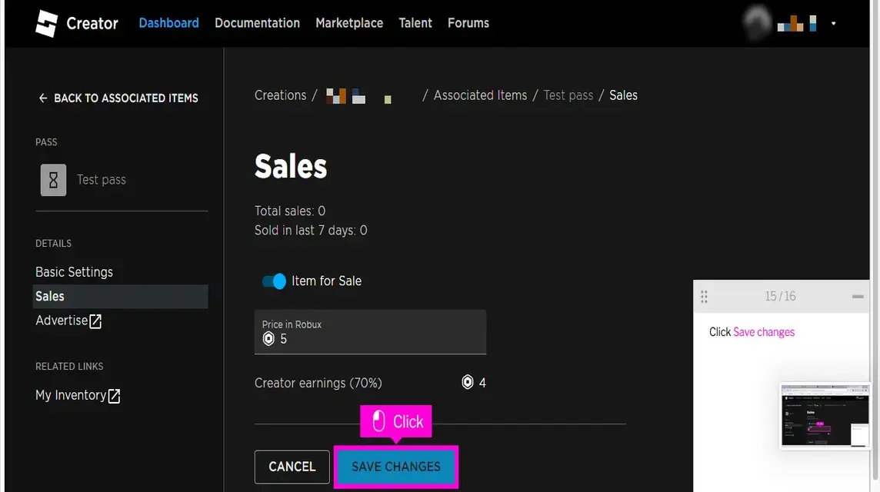
Task: Open the Creations breadcrumb link
Action: [x=280, y=95]
